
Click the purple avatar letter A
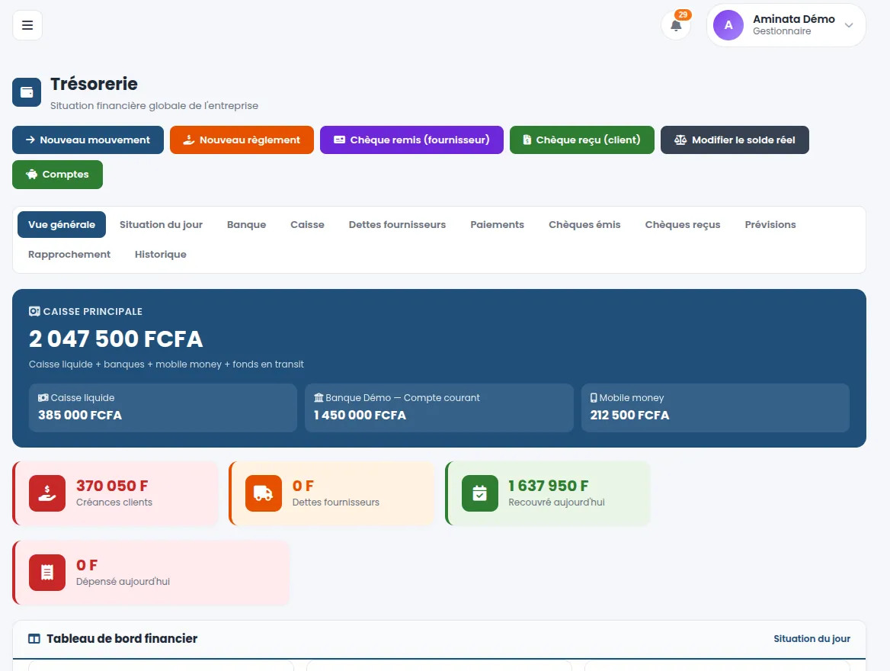[728, 25]
